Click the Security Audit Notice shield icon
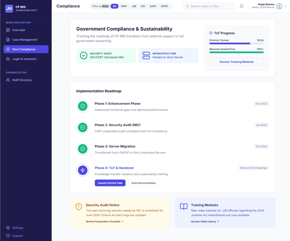Viewport: 290px width, 241px height. click(x=79, y=207)
